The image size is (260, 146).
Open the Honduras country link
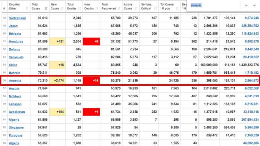tap(16, 41)
